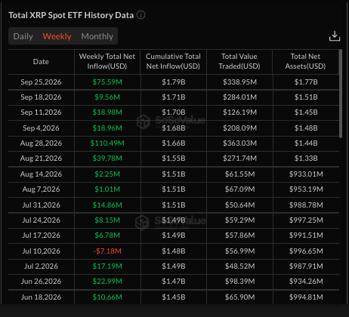Viewport: 349px width, 317px height.
Task: Click the $1.33B total net assets cell
Action: pos(306,158)
